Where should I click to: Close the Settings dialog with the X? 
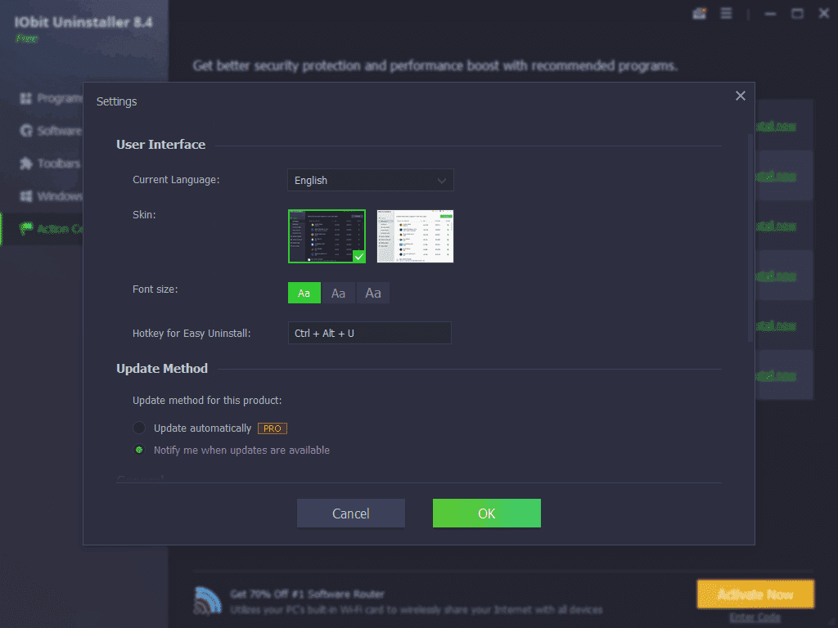click(740, 96)
